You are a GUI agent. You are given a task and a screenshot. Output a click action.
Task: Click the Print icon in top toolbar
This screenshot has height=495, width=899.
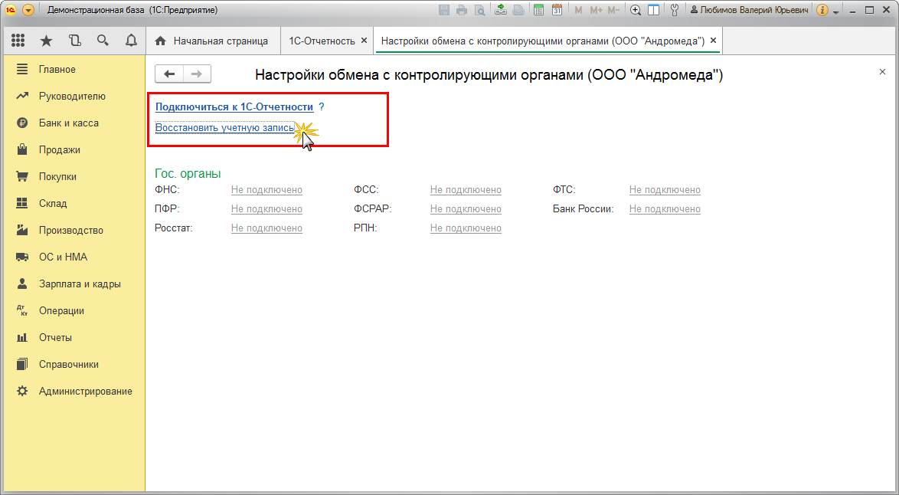click(462, 10)
